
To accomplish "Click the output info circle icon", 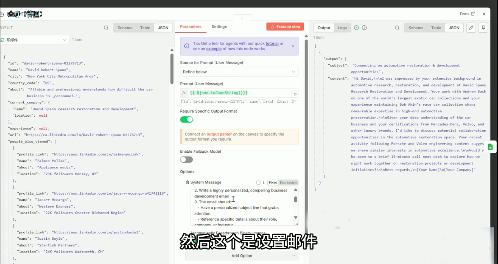I will [x=364, y=28].
